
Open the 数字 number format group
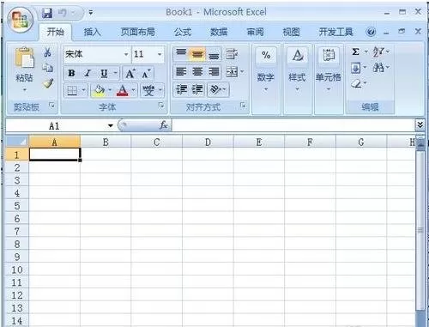266,69
